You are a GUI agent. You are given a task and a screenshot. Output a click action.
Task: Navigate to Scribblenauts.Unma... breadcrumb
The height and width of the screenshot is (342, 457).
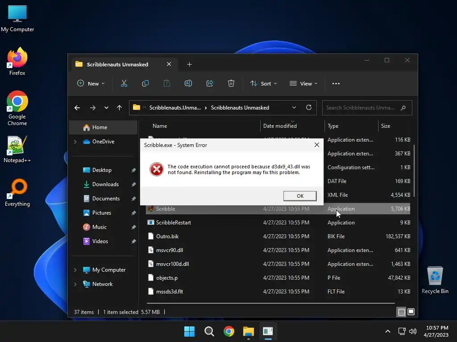point(175,108)
